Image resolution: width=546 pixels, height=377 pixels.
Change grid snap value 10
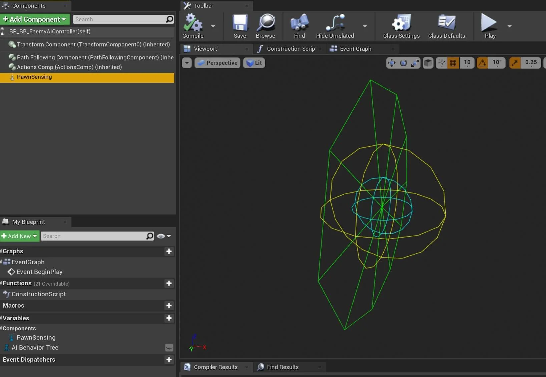click(467, 63)
